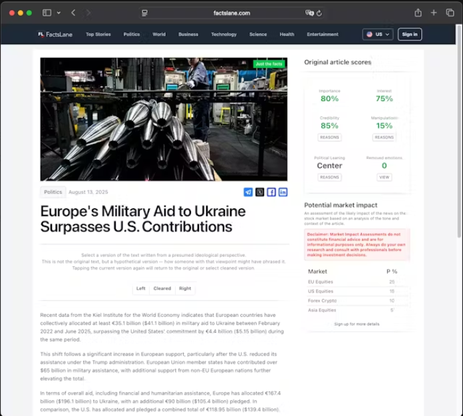Open the Technology nav item
This screenshot has height=416, width=463.
click(x=224, y=34)
